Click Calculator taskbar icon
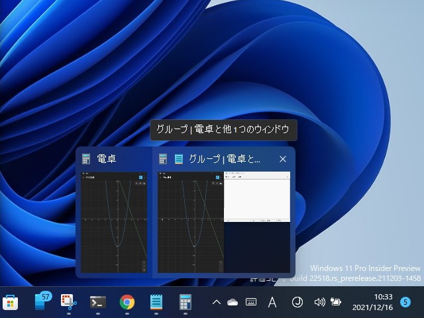Image resolution: width=424 pixels, height=318 pixels. click(185, 302)
